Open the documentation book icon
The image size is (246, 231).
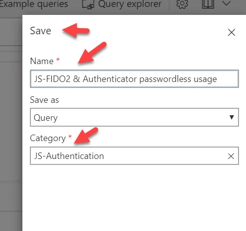[208, 3]
